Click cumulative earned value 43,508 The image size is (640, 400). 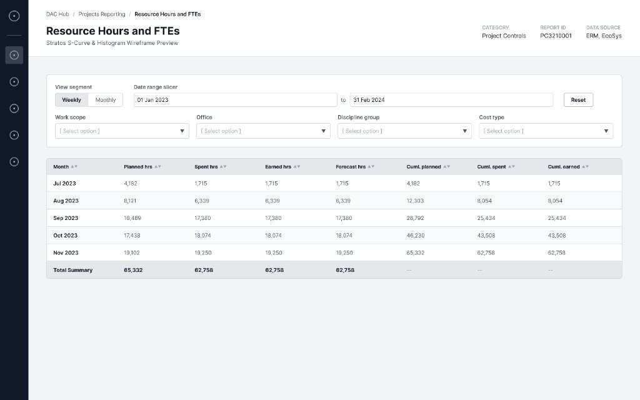click(557, 235)
